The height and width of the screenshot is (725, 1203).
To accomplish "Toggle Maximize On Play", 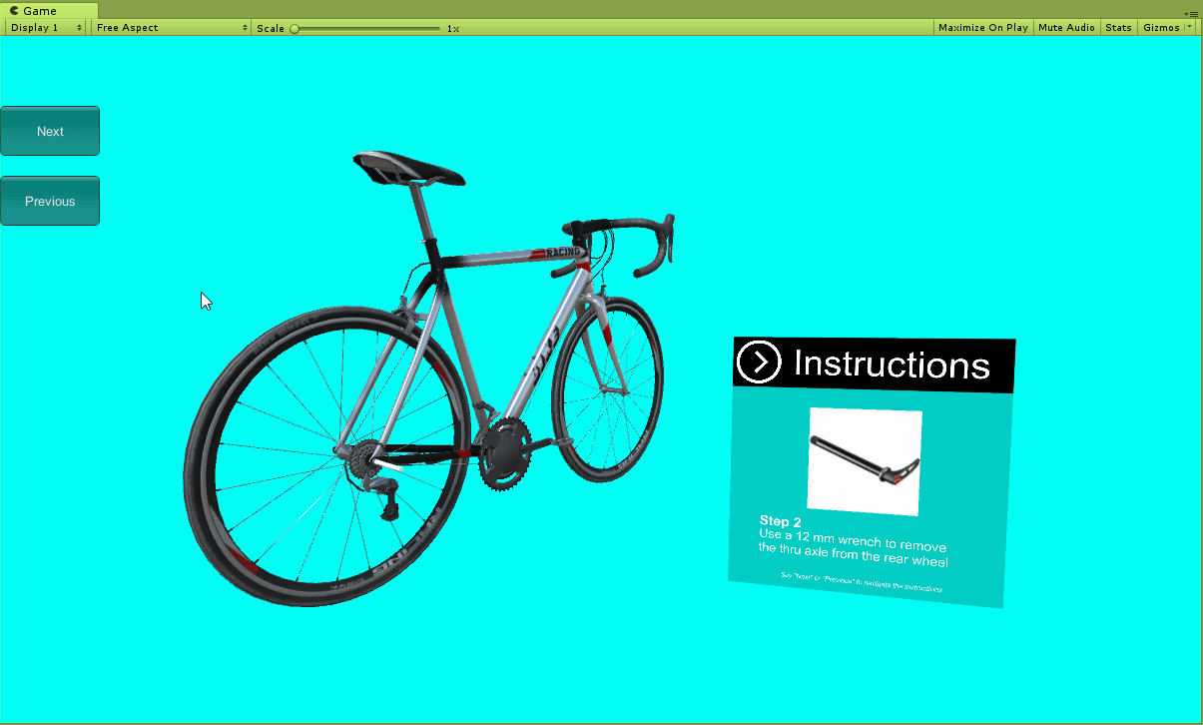I will 983,28.
